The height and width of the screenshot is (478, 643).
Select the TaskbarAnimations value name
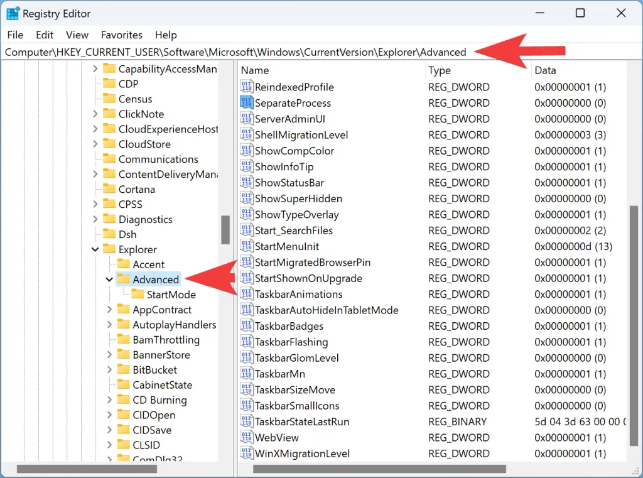point(298,294)
